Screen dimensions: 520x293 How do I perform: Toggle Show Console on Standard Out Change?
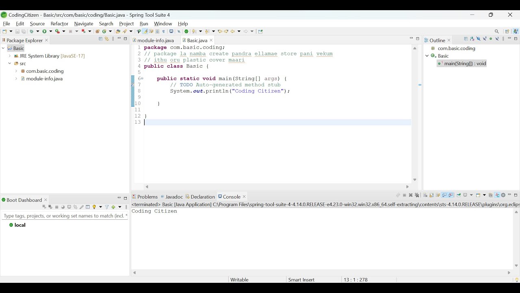[444, 195]
